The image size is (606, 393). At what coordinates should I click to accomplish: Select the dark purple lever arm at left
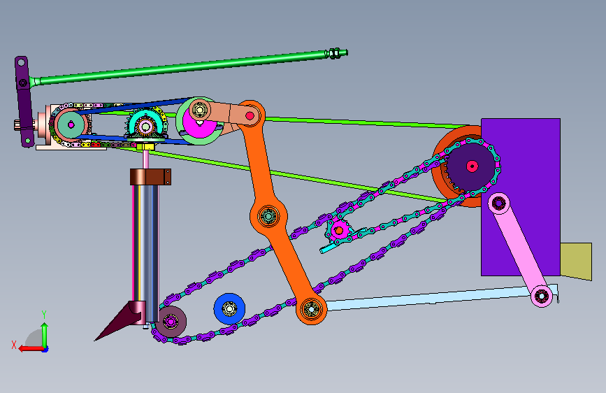[24, 101]
